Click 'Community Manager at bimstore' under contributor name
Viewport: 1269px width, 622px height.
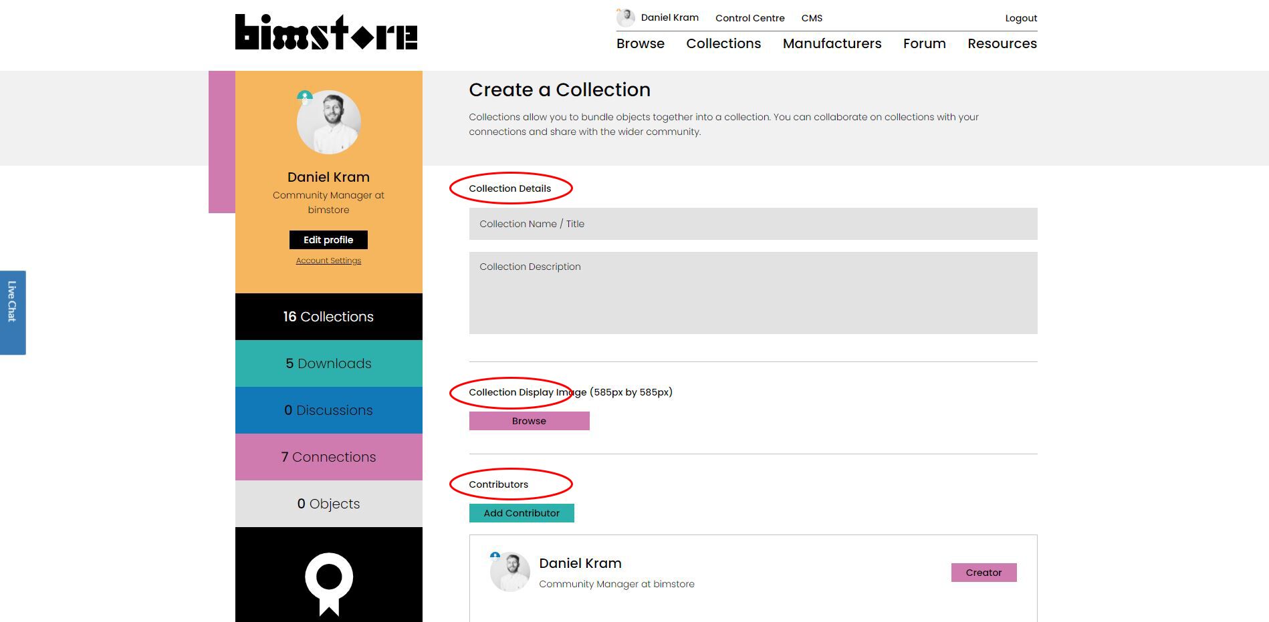coord(616,584)
